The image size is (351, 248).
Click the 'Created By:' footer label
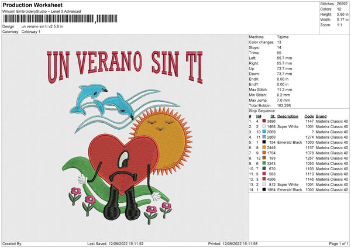[12, 243]
